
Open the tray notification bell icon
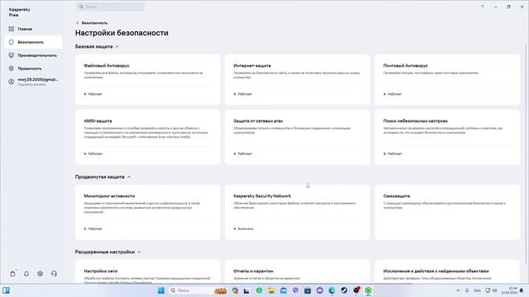point(522,290)
